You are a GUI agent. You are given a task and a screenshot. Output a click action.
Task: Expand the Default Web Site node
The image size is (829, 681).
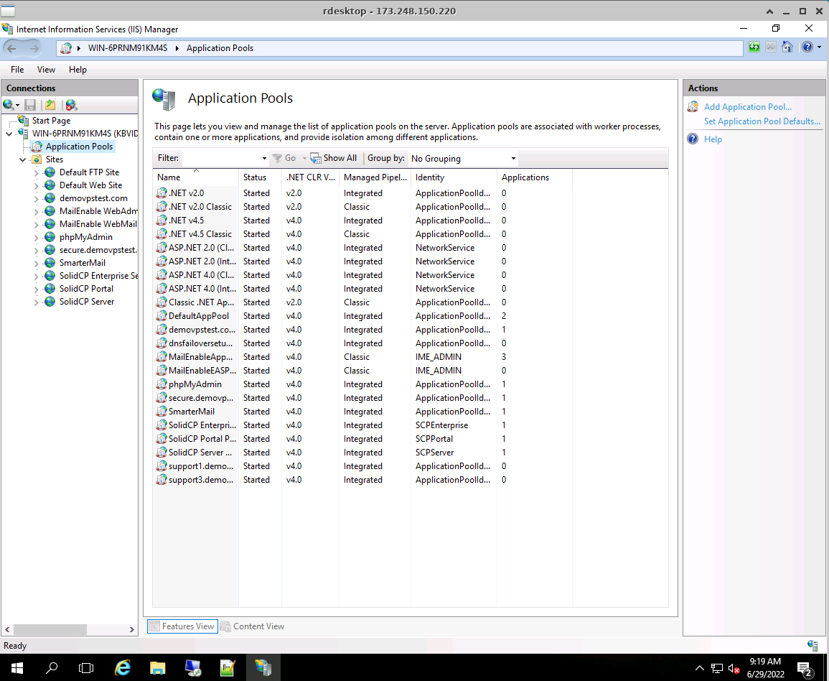36,186
